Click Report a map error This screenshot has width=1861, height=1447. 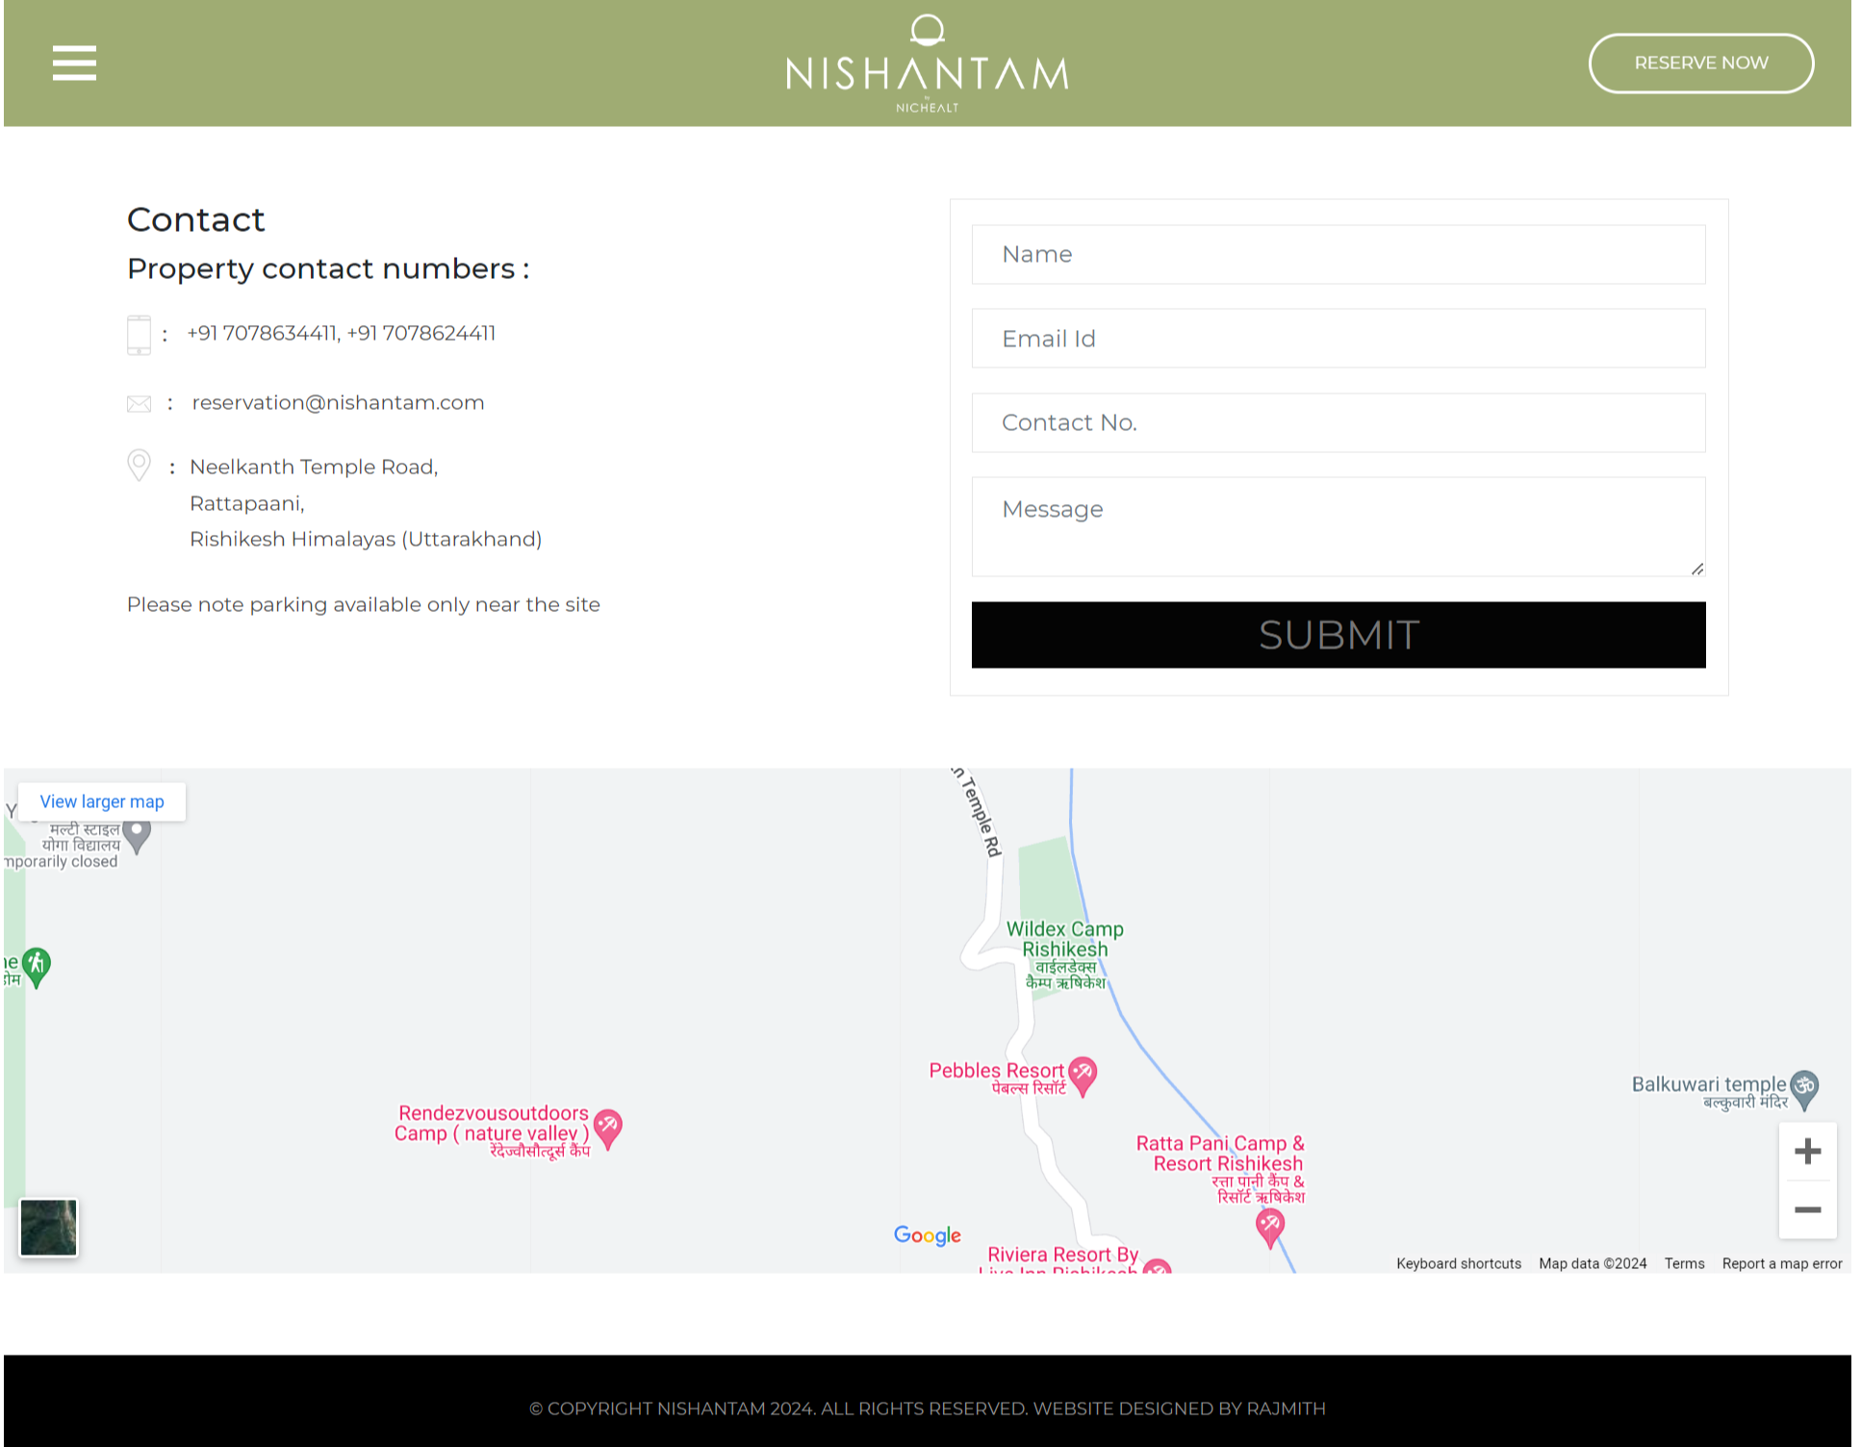1782,1263
